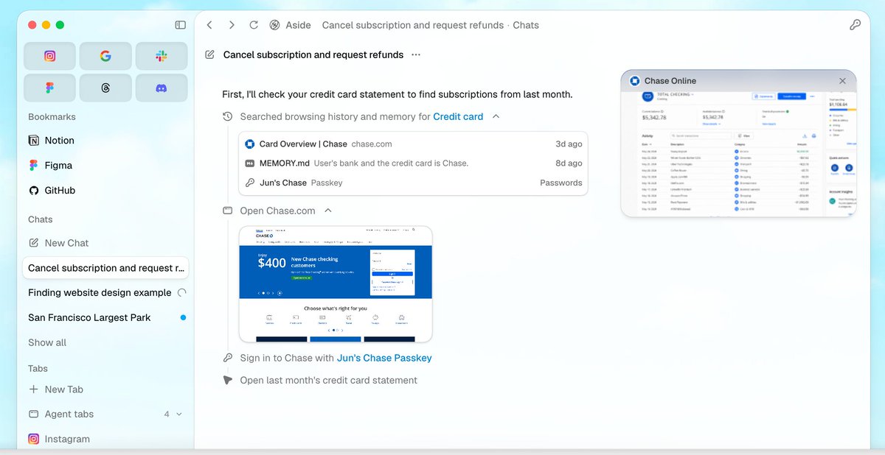Click the Credit card search link
The height and width of the screenshot is (455, 885).
458,116
